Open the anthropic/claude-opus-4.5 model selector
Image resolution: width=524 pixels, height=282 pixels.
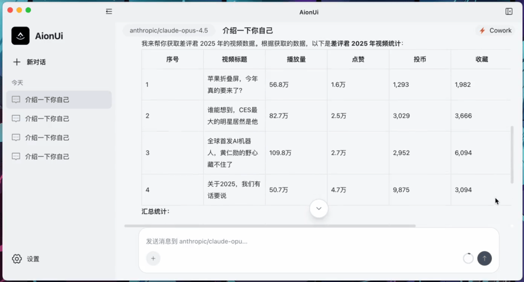(168, 30)
